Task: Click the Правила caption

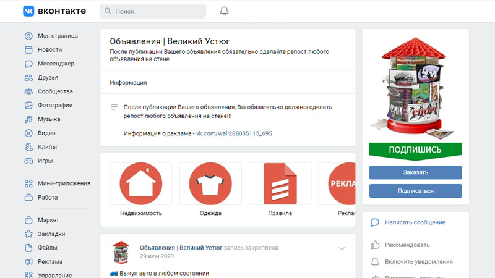Action: pyautogui.click(x=280, y=213)
